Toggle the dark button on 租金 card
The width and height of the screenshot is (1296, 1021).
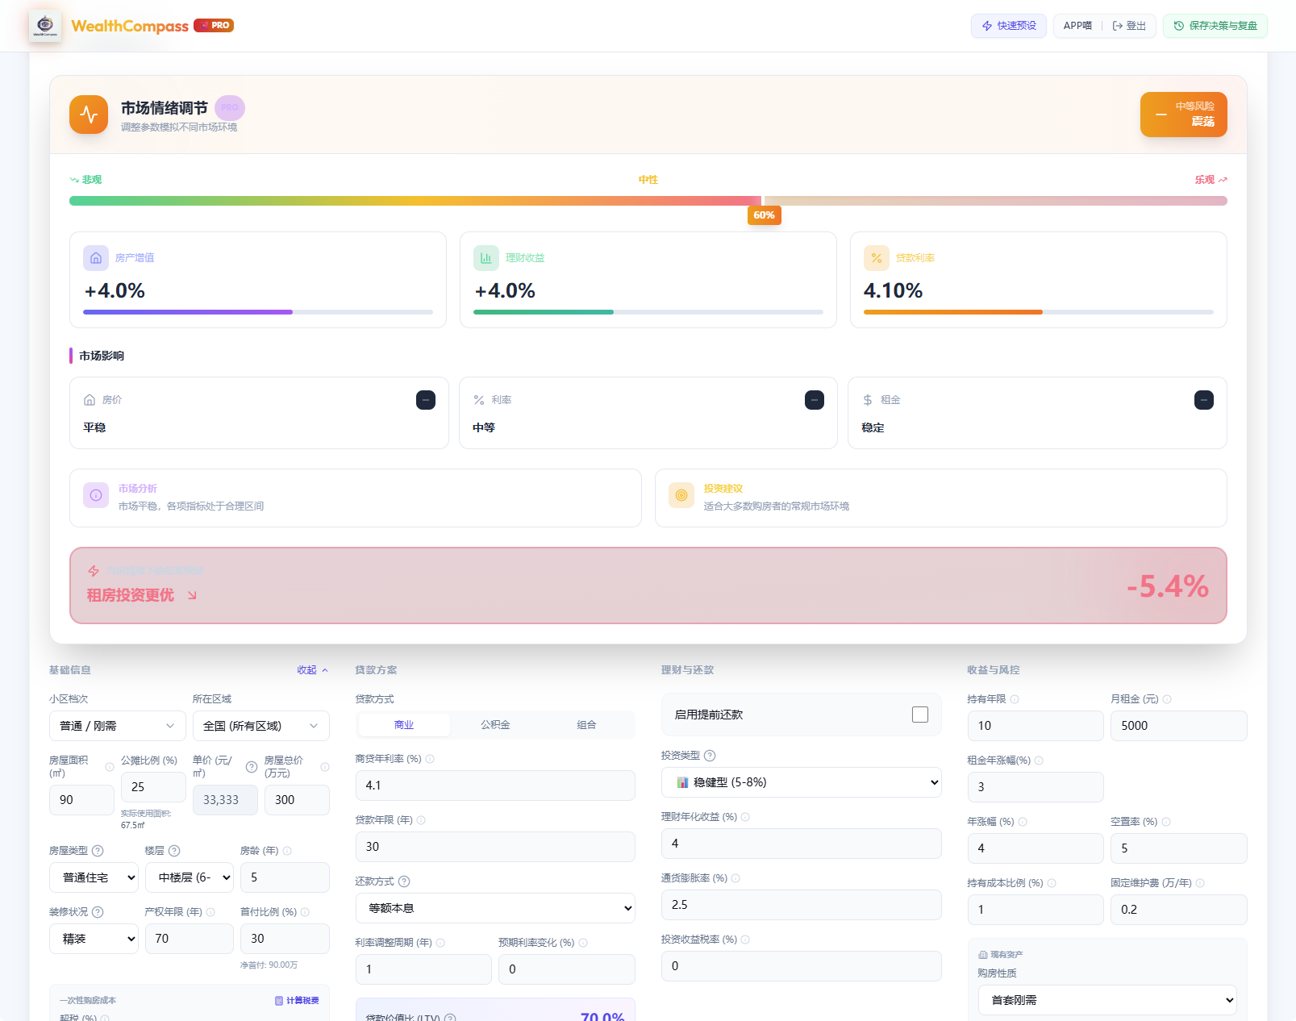(x=1203, y=400)
